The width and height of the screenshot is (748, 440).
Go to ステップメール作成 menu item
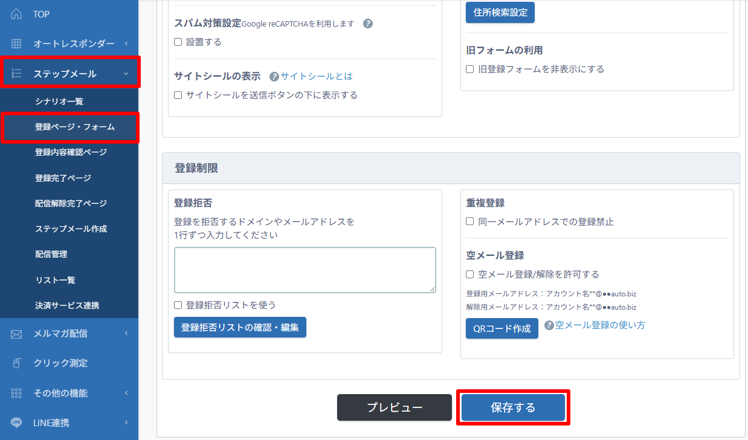point(71,229)
